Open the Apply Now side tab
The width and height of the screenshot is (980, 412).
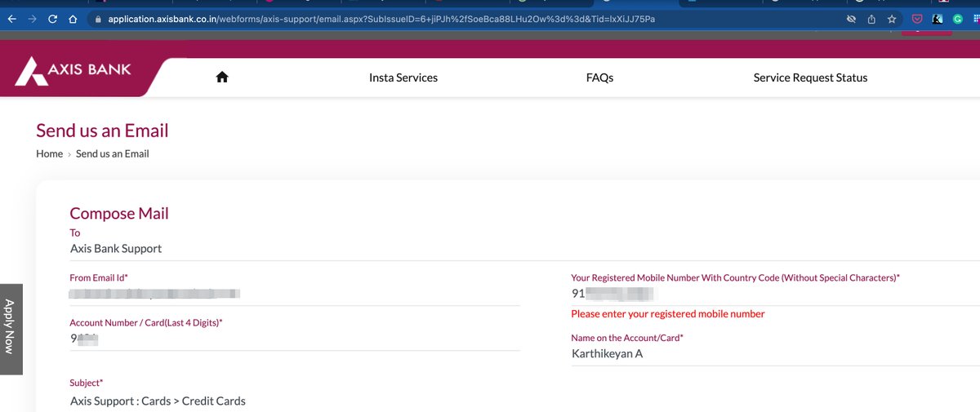[x=11, y=328]
